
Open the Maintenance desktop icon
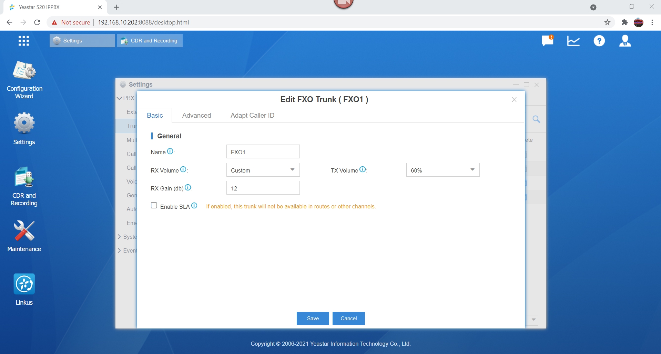[x=24, y=236]
